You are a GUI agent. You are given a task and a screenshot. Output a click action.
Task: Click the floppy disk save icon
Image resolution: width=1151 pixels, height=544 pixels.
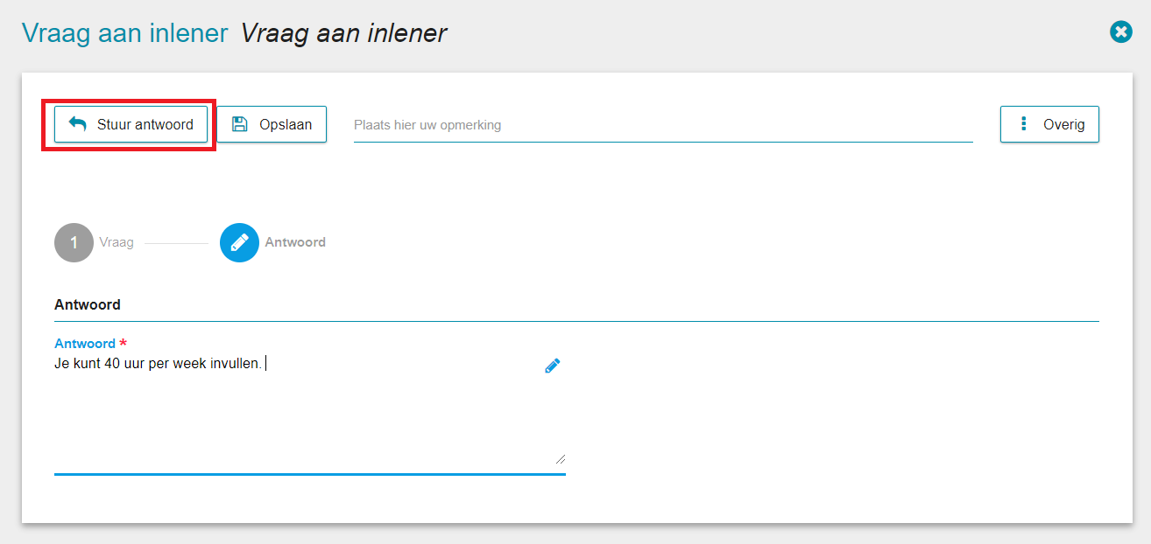coord(239,124)
